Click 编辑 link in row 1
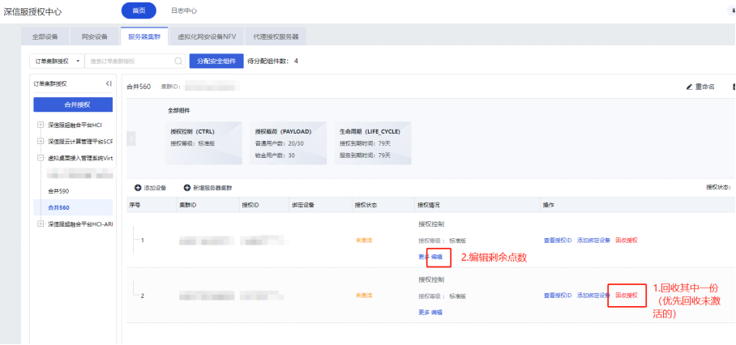The width and height of the screenshot is (736, 345). (437, 257)
